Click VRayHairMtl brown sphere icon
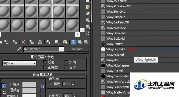Image resolution: width=179 pixels, height=97 pixels. [x=103, y=44]
